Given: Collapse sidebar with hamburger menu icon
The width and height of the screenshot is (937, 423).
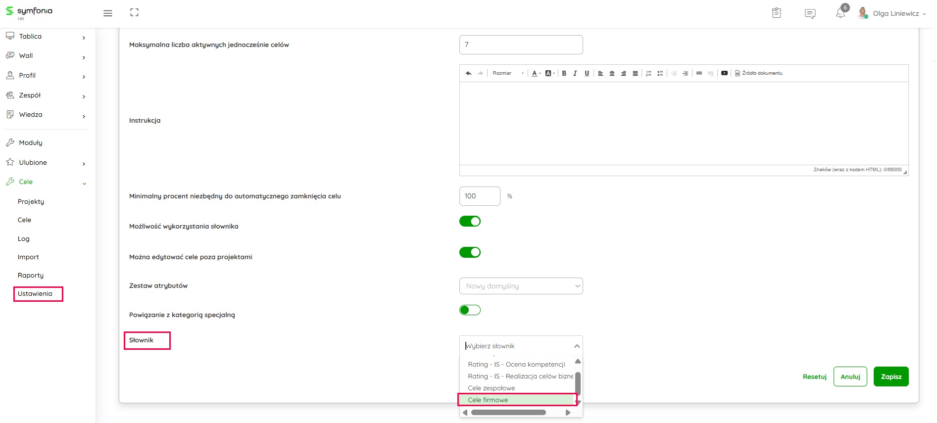Looking at the screenshot, I should [x=107, y=13].
